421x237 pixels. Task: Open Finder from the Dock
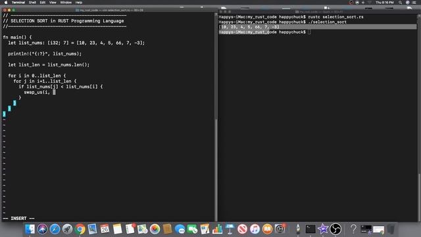tap(30, 229)
